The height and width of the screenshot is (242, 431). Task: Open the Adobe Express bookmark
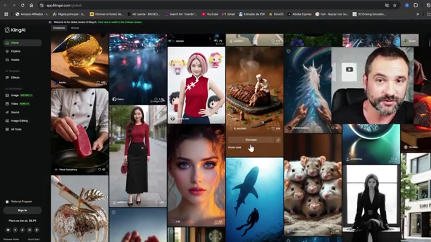299,14
